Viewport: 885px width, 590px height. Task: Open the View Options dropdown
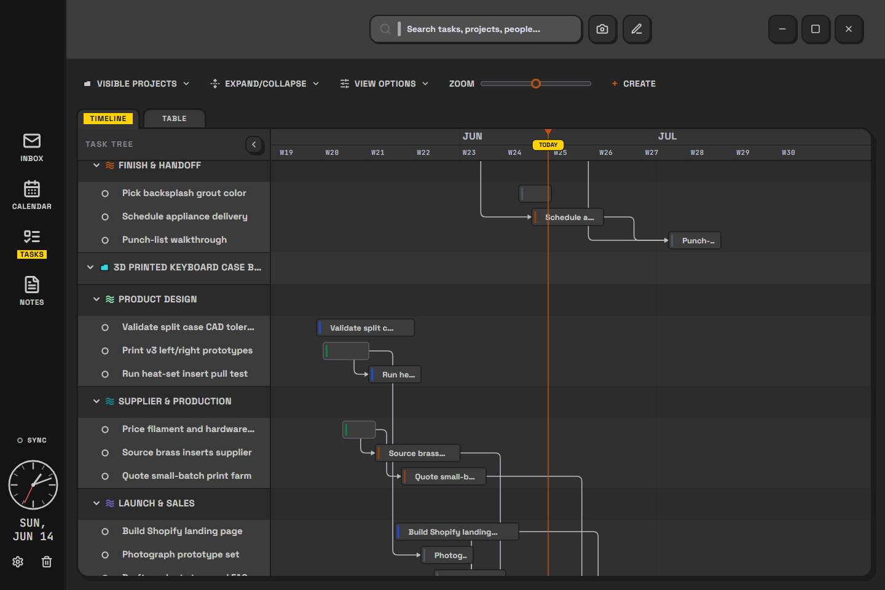384,84
